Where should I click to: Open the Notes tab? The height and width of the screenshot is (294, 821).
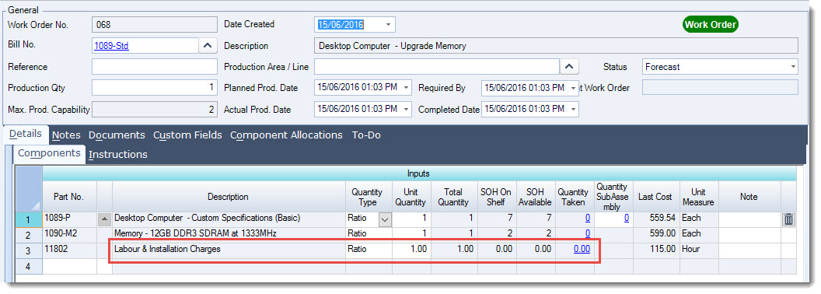pos(66,135)
